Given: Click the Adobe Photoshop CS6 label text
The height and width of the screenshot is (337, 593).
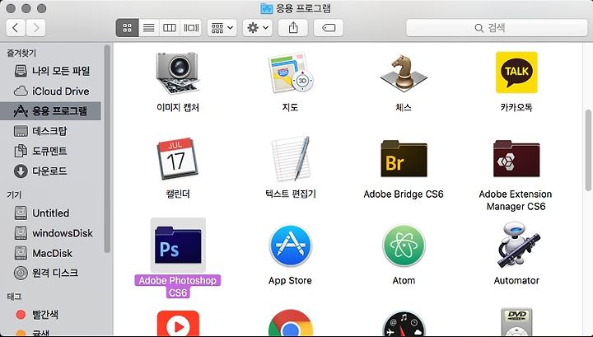Looking at the screenshot, I should pos(178,286).
